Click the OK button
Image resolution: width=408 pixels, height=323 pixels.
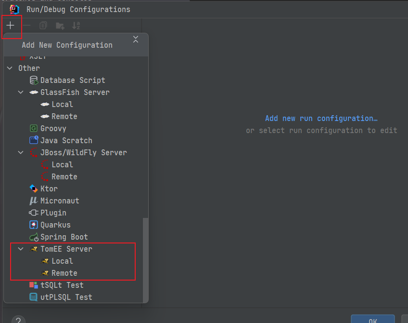click(372, 319)
